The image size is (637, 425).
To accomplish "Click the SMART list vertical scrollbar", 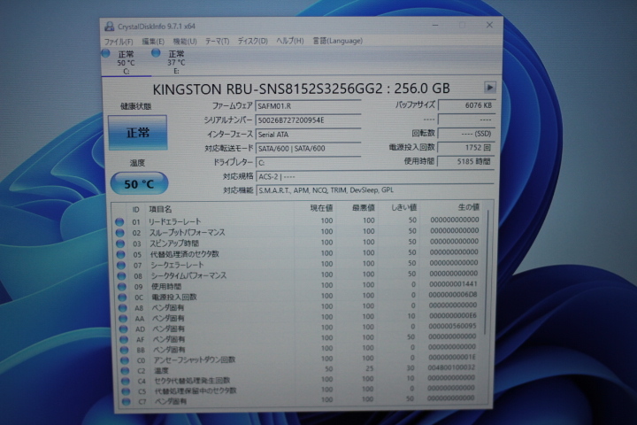I will pyautogui.click(x=486, y=273).
